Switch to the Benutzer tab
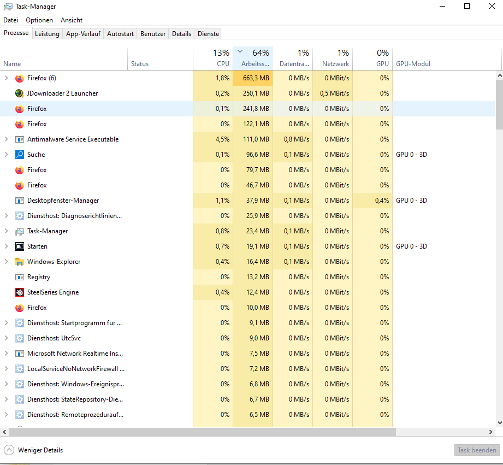Screen dimensions: 503x465 153,34
